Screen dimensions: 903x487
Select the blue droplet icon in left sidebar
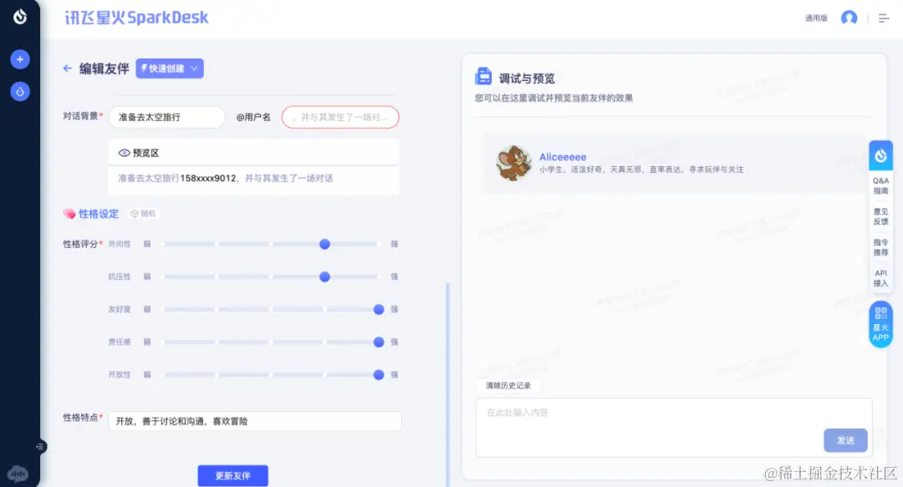coord(20,91)
